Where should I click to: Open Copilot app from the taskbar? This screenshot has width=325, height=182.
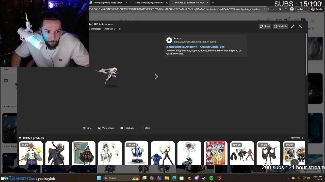[x=152, y=178]
